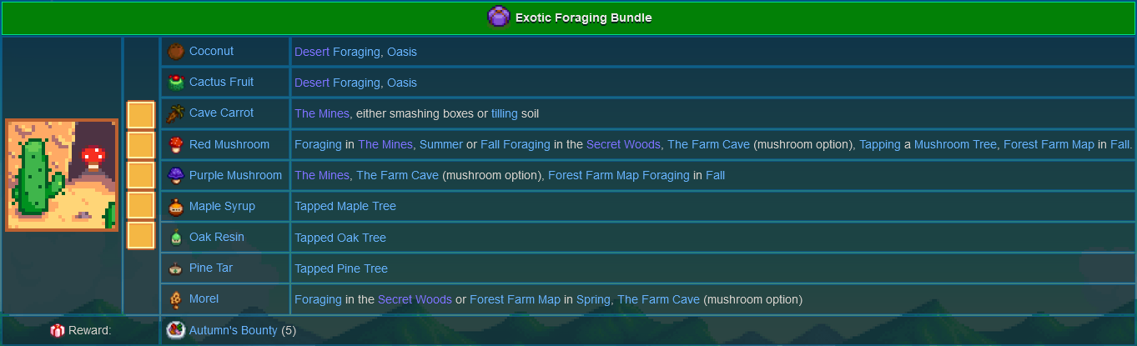Screen dimensions: 1137x346
Task: Click the Pine Tar item icon
Action: pos(176,268)
